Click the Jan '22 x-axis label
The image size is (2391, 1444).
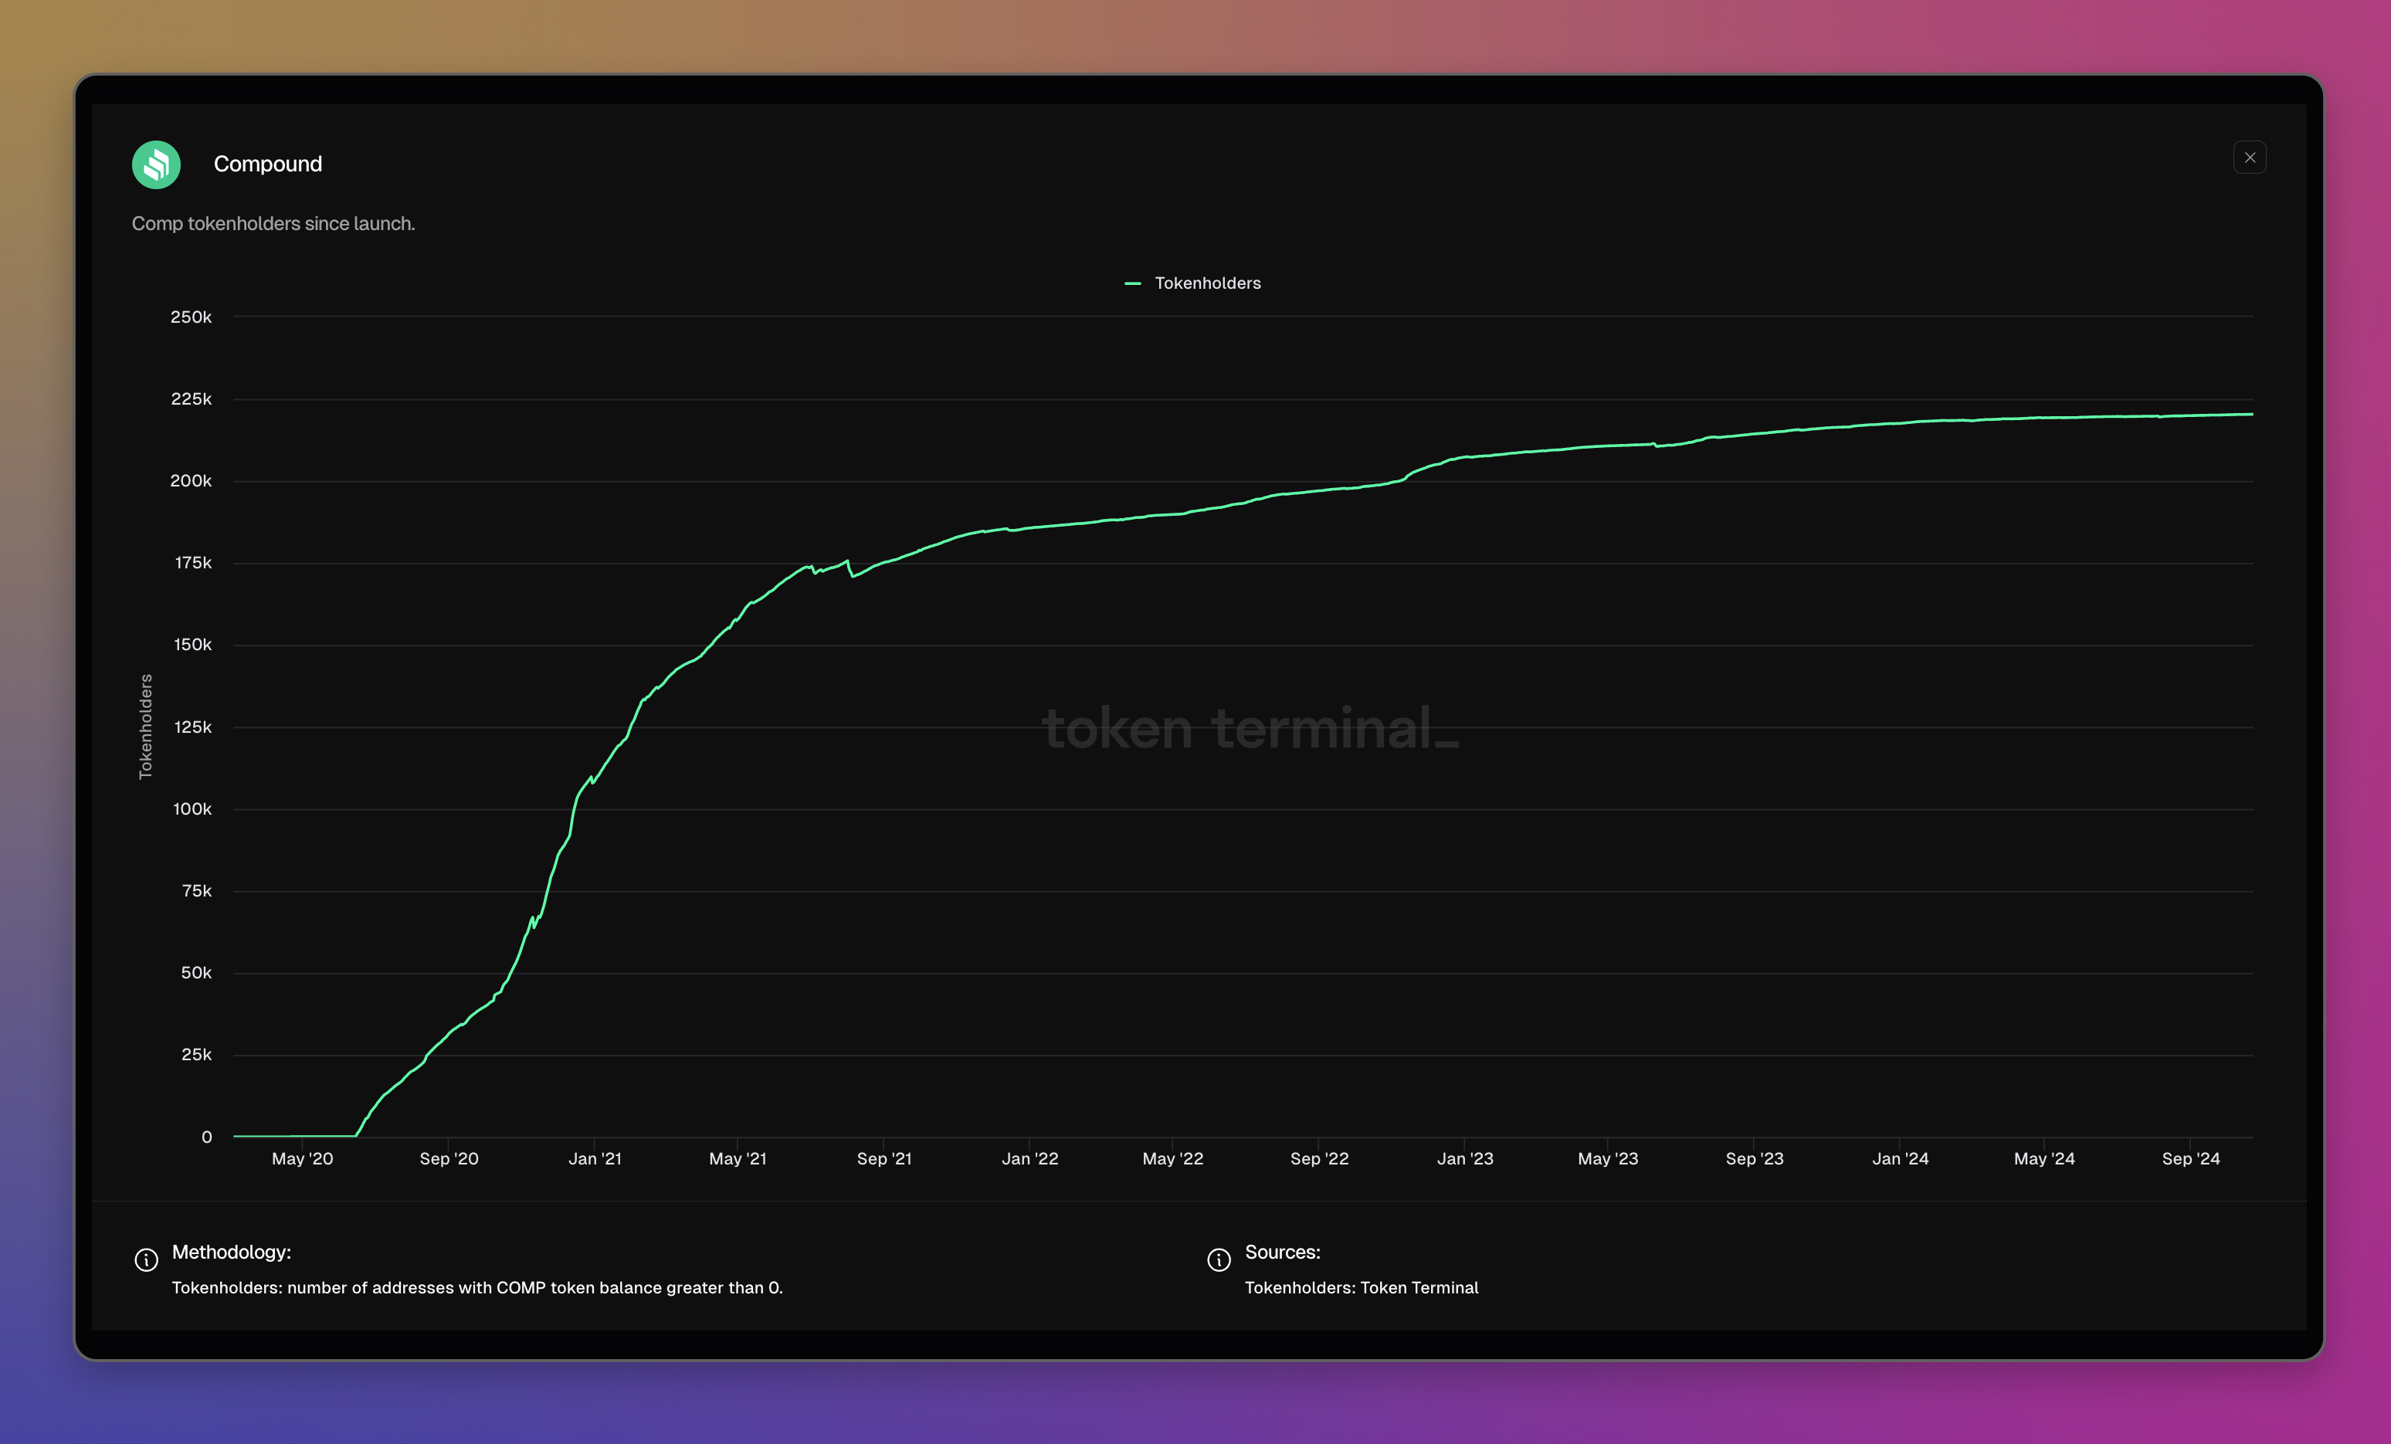(1029, 1159)
